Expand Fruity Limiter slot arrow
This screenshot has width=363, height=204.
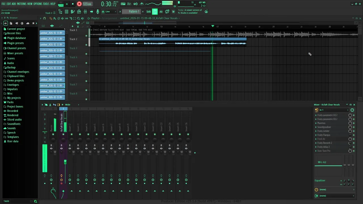coord(316,131)
